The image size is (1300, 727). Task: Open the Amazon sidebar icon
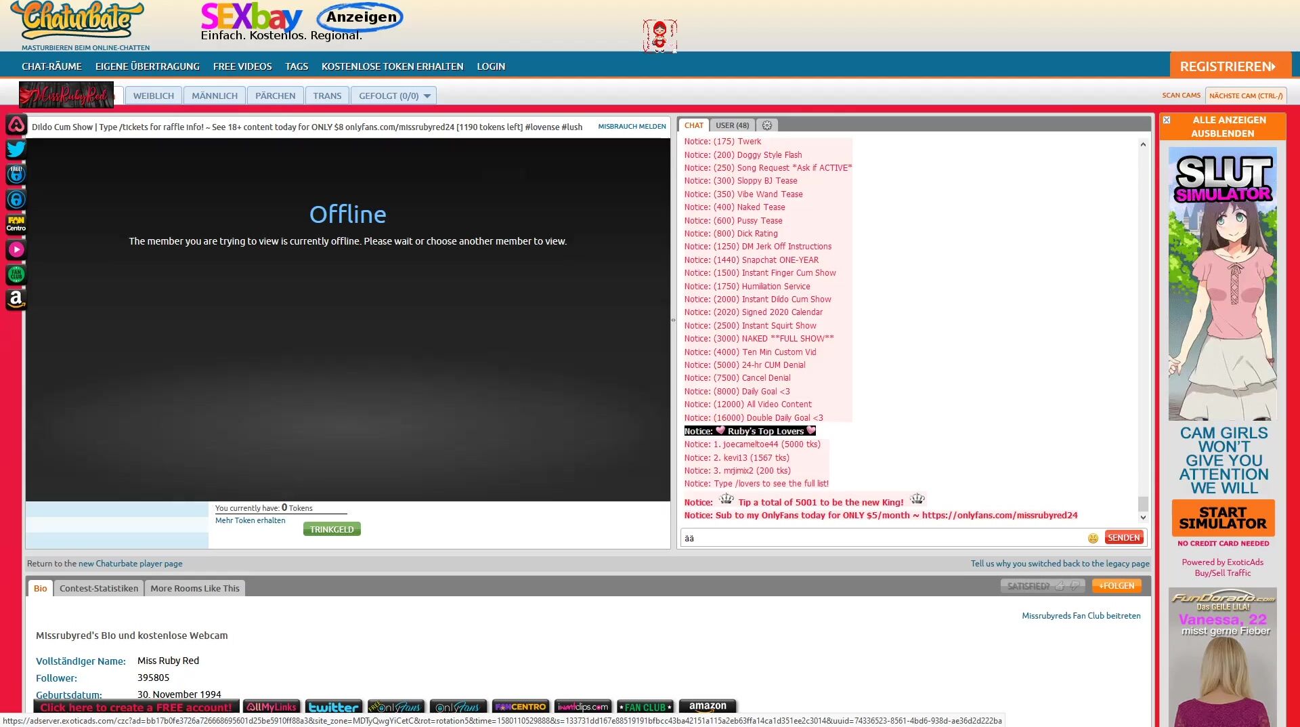(16, 299)
